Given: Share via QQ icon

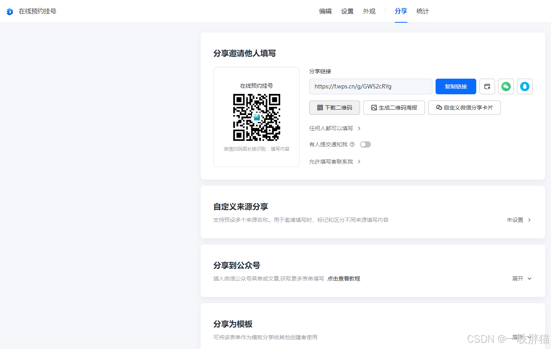Looking at the screenshot, I should click(525, 86).
